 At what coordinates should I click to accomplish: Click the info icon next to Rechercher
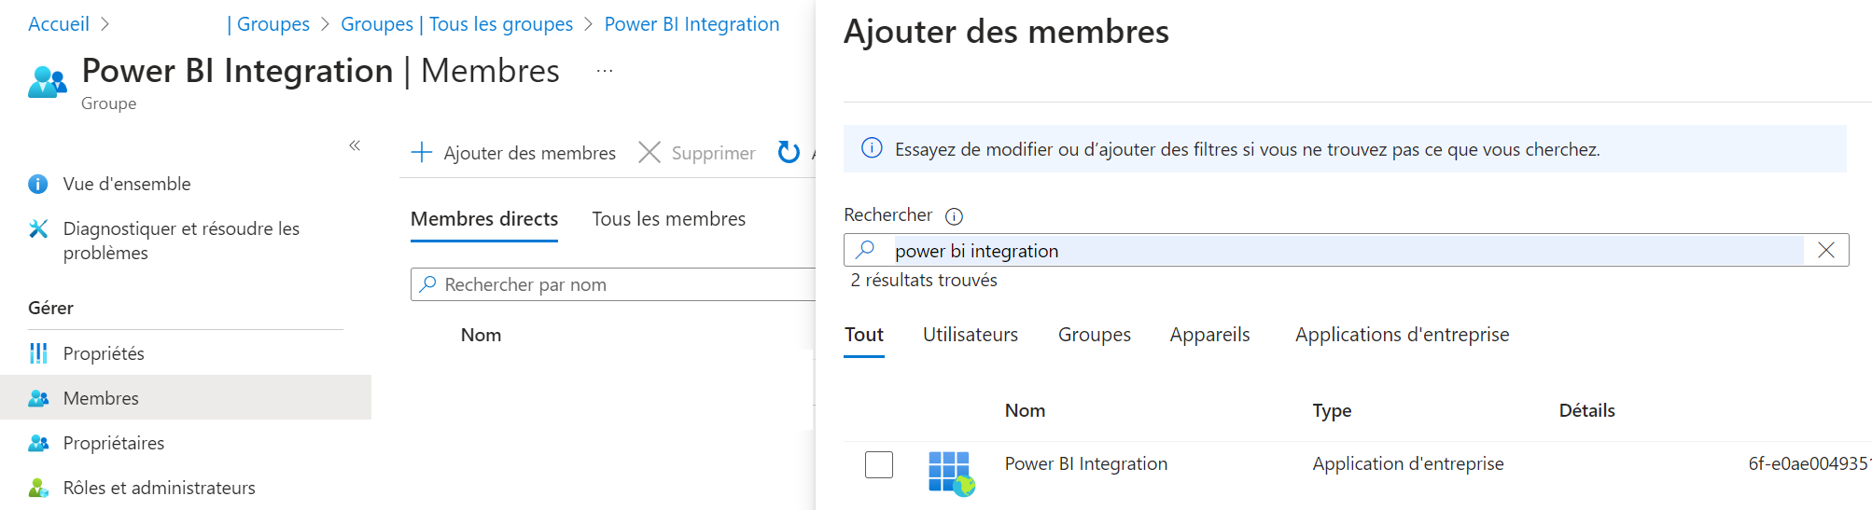[x=954, y=216]
